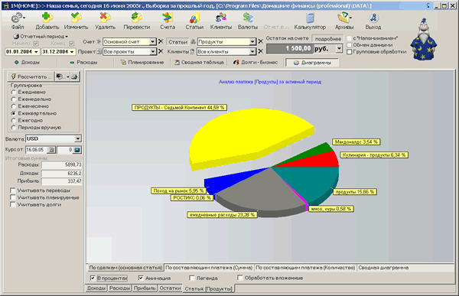The height and width of the screenshot is (296, 459).
Task: Open the USD currency dropdown
Action: (77, 138)
